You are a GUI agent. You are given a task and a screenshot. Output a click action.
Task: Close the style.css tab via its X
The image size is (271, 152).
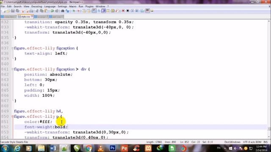32,16
